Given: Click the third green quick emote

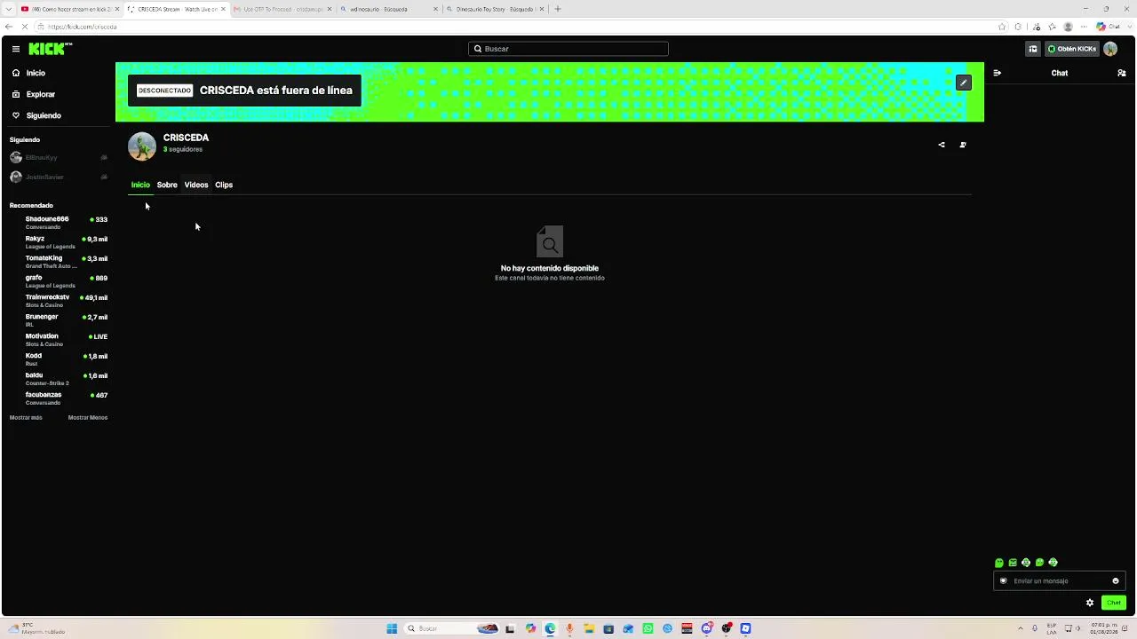Looking at the screenshot, I should pyautogui.click(x=1026, y=563).
